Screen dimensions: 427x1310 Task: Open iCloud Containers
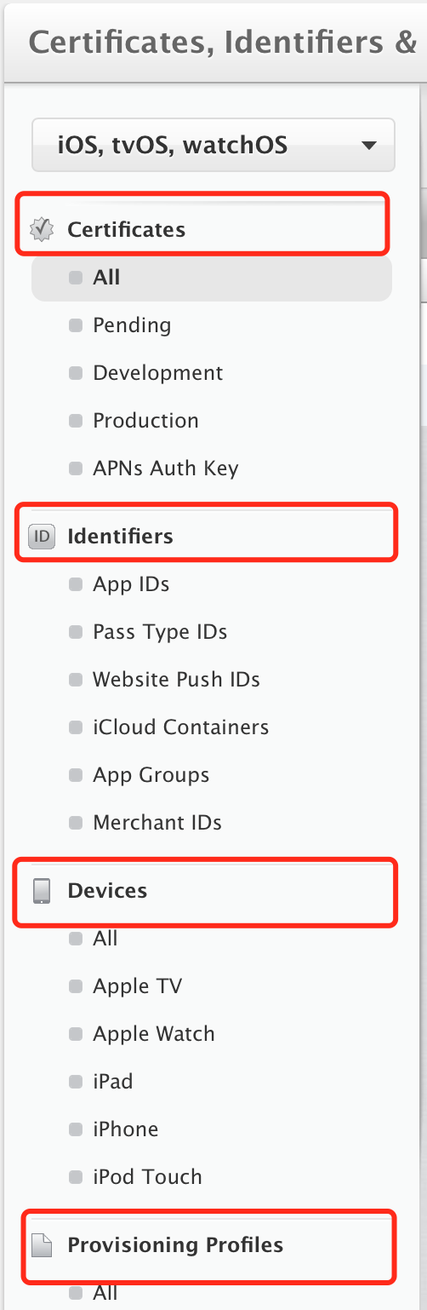click(x=181, y=727)
